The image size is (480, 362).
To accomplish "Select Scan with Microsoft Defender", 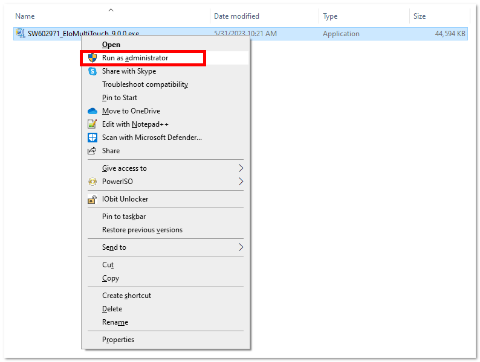I will (x=165, y=138).
